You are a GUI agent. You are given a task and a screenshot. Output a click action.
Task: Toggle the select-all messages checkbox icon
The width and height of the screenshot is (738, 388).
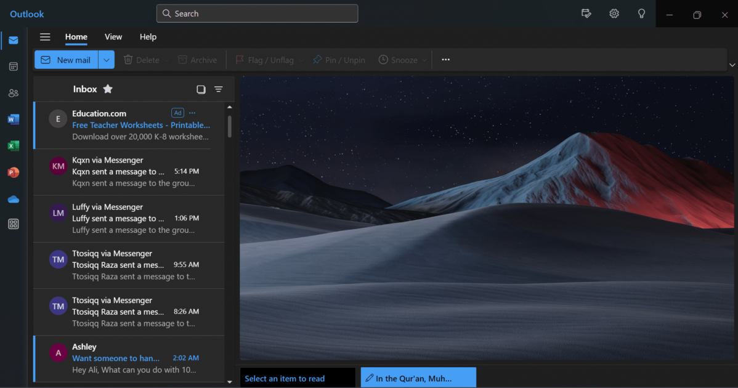(x=201, y=89)
